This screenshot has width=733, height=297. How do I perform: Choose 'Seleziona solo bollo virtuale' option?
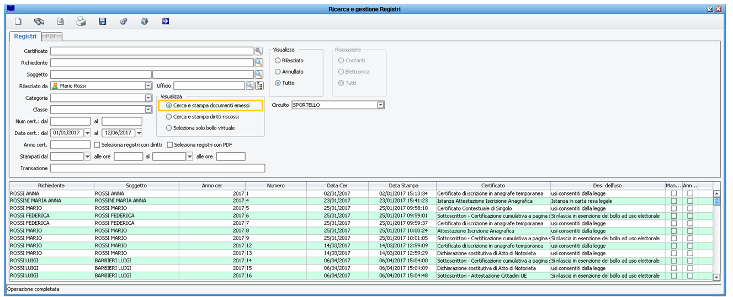pos(169,128)
